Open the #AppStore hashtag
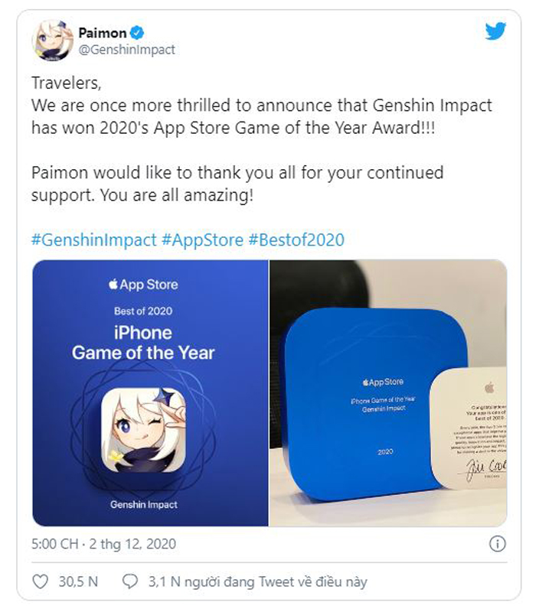Screen dimensions: 539x612 coord(201,239)
